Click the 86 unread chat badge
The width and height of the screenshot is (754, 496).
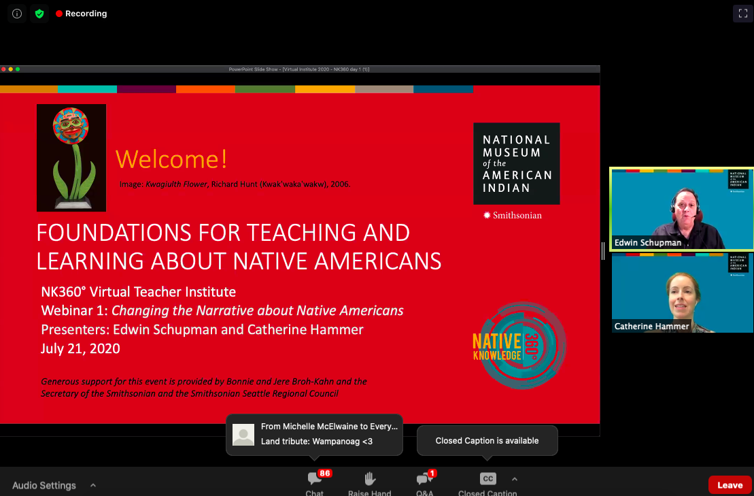tap(324, 474)
